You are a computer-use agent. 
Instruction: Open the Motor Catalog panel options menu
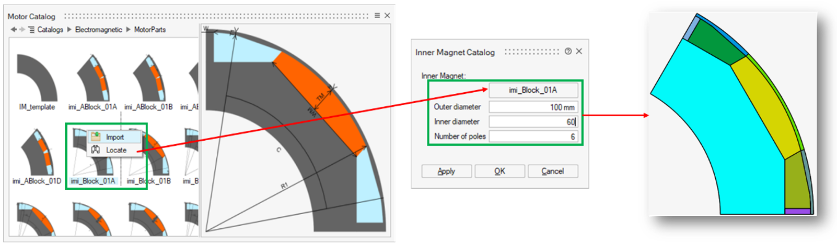pyautogui.click(x=377, y=16)
